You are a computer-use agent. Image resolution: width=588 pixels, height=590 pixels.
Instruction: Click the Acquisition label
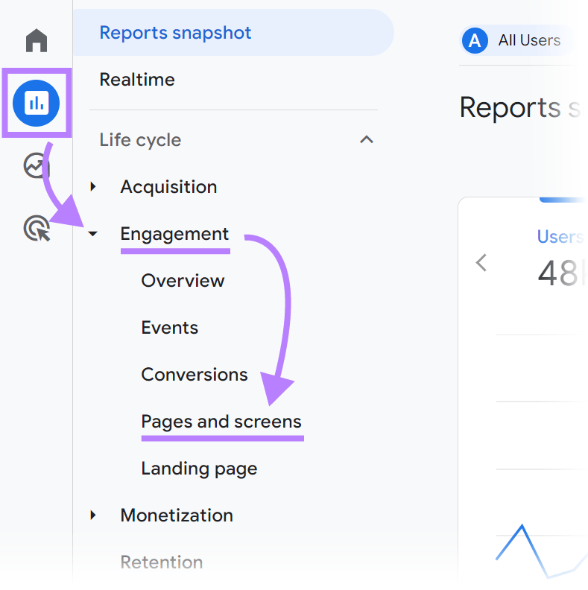coord(168,187)
